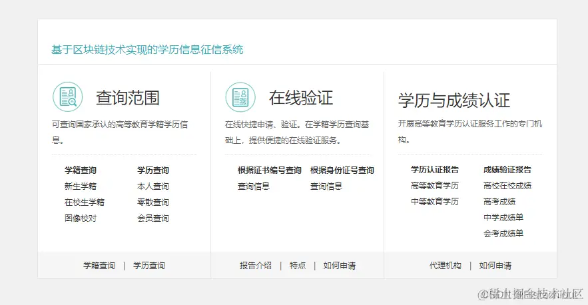Click 根据身份证号查询 header
This screenshot has height=305, width=588.
(x=342, y=170)
